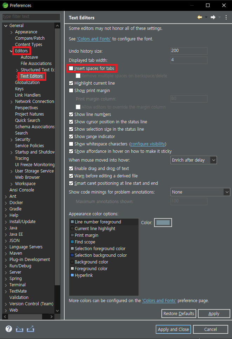
Task: Expand the Workspace tree node
Action: point(12,184)
